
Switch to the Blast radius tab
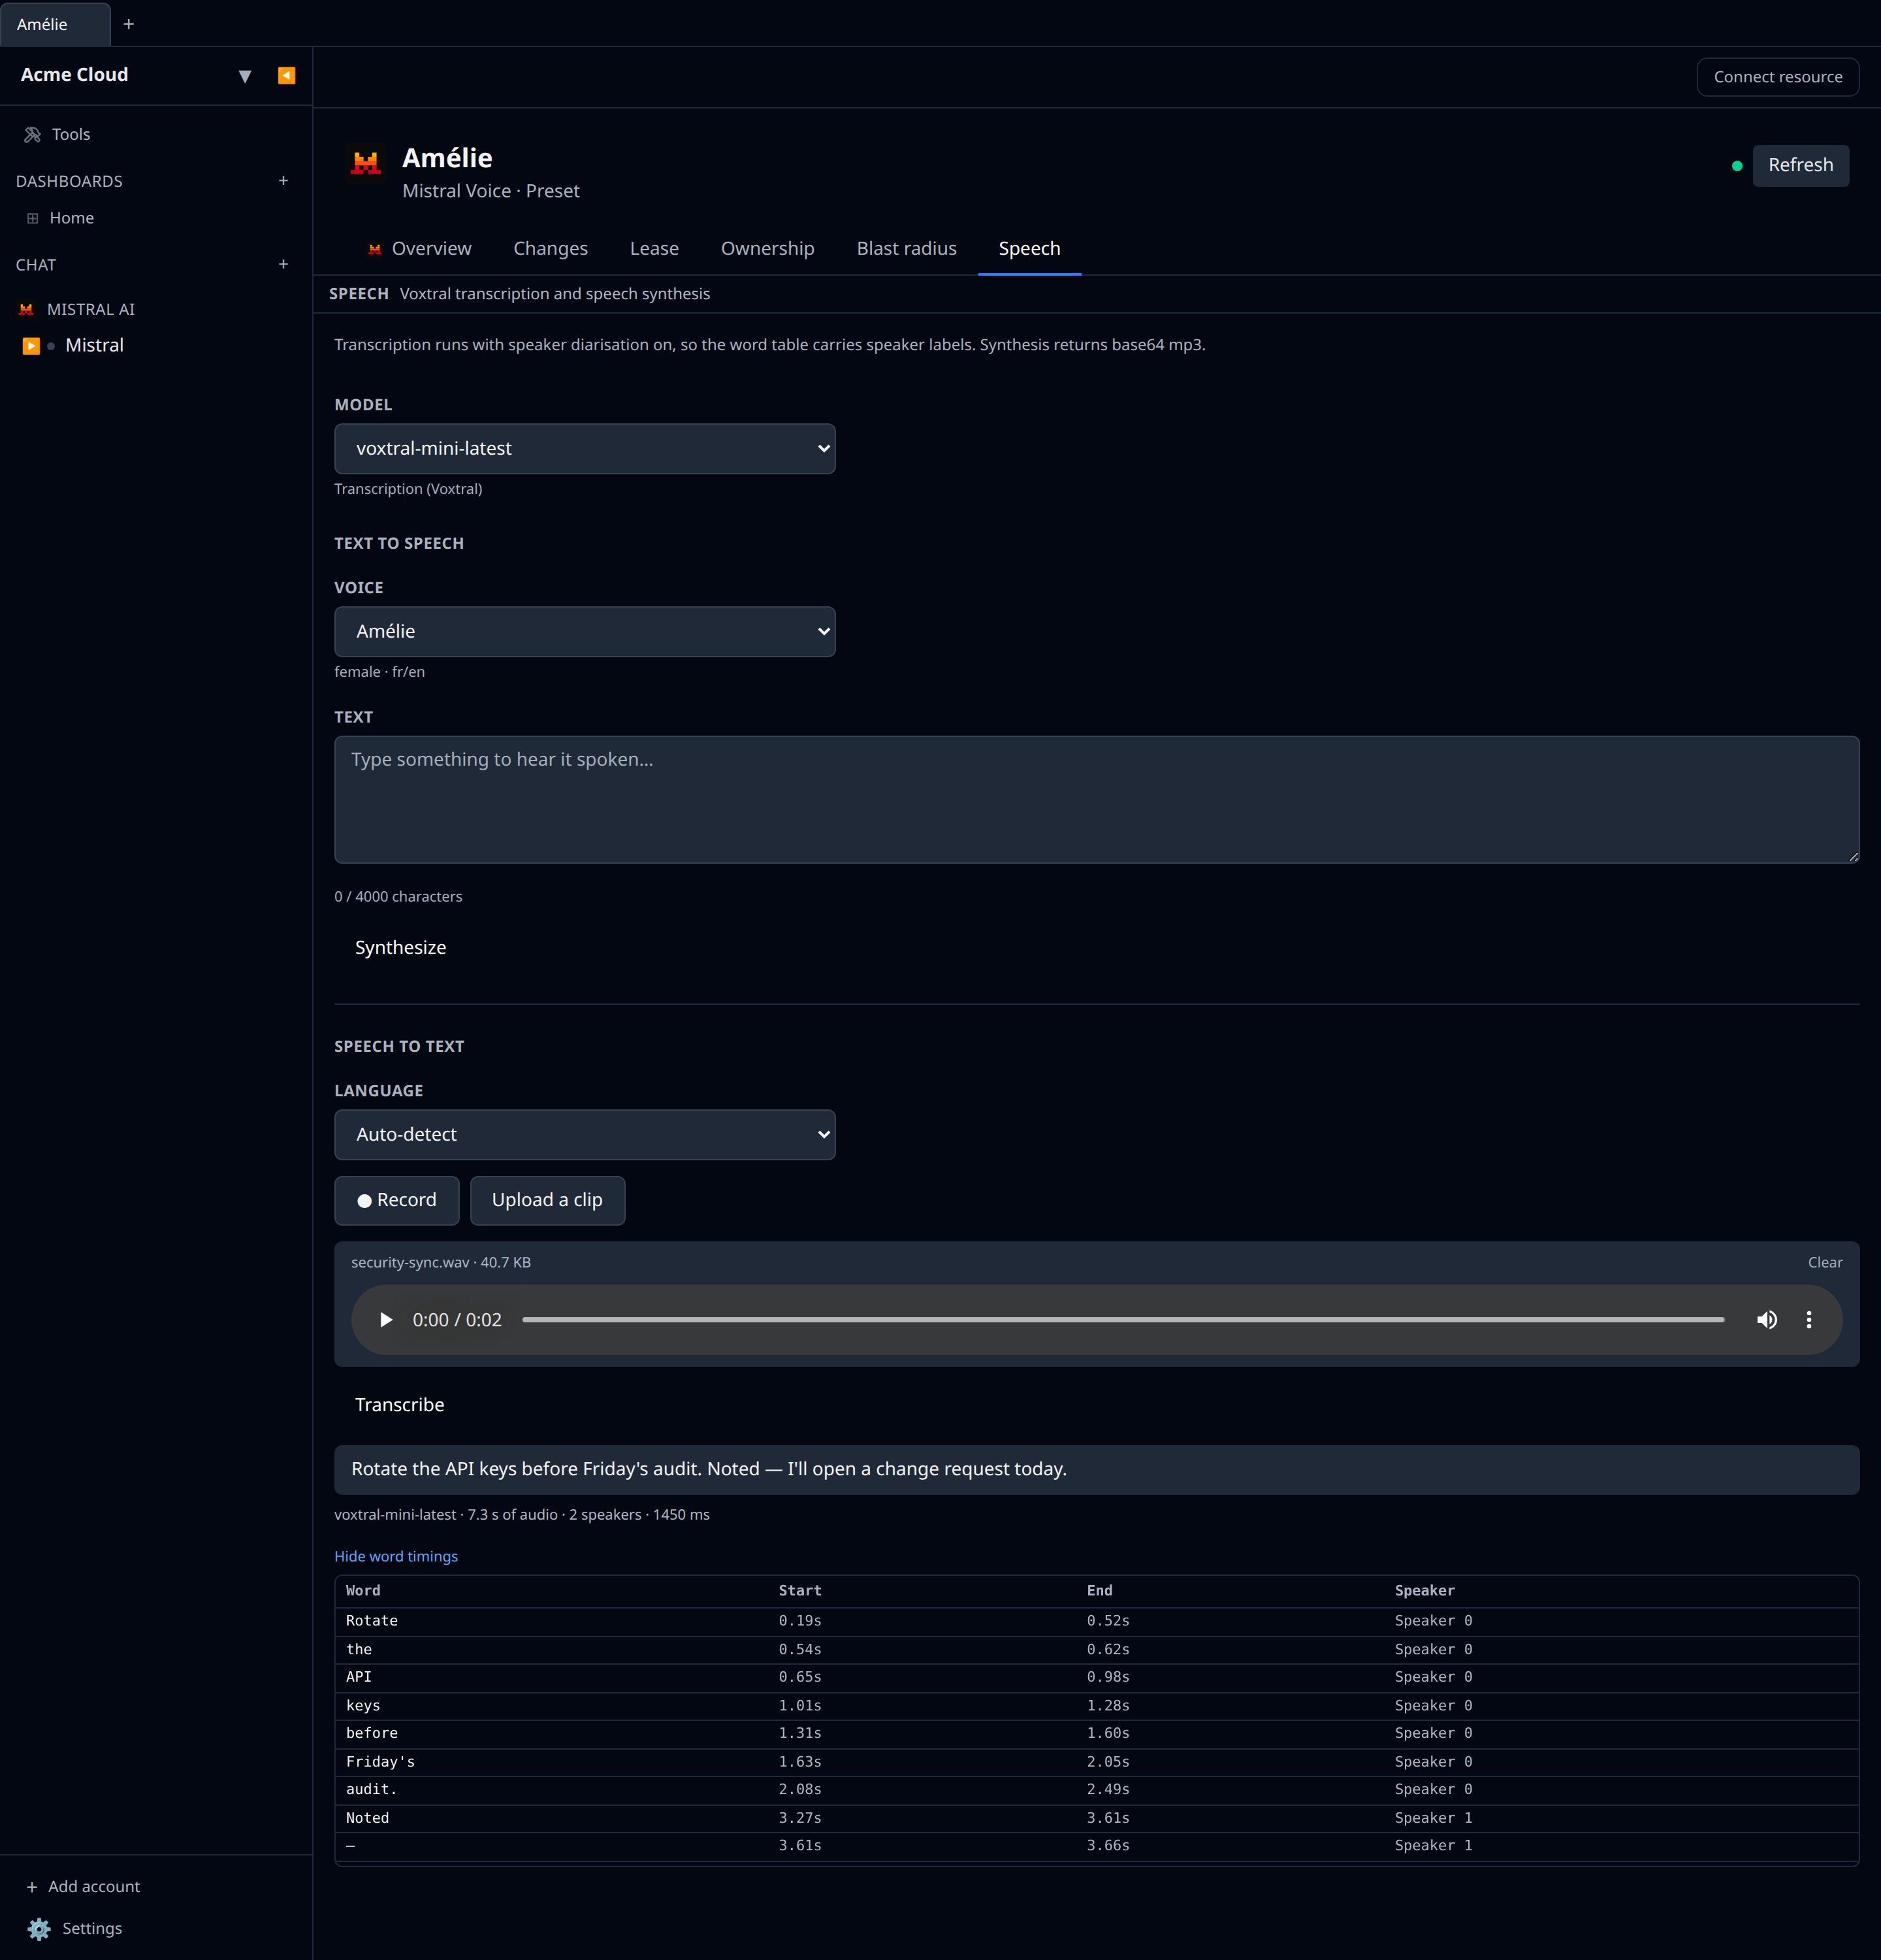[x=907, y=248]
